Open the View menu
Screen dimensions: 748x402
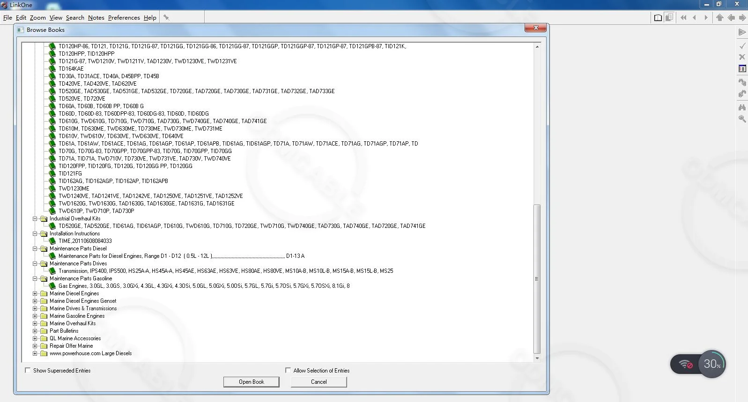(56, 18)
